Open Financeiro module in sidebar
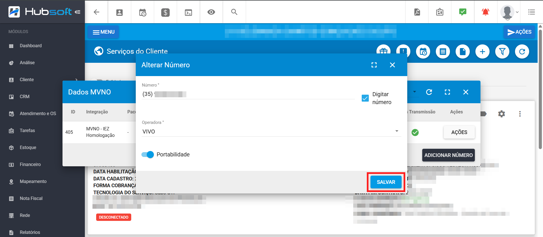The image size is (543, 237). pyautogui.click(x=30, y=165)
